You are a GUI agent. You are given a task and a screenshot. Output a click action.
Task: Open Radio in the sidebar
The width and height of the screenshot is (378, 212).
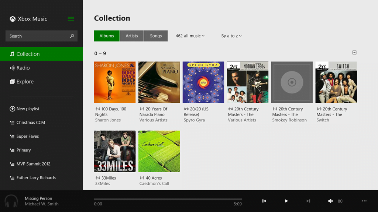(23, 68)
